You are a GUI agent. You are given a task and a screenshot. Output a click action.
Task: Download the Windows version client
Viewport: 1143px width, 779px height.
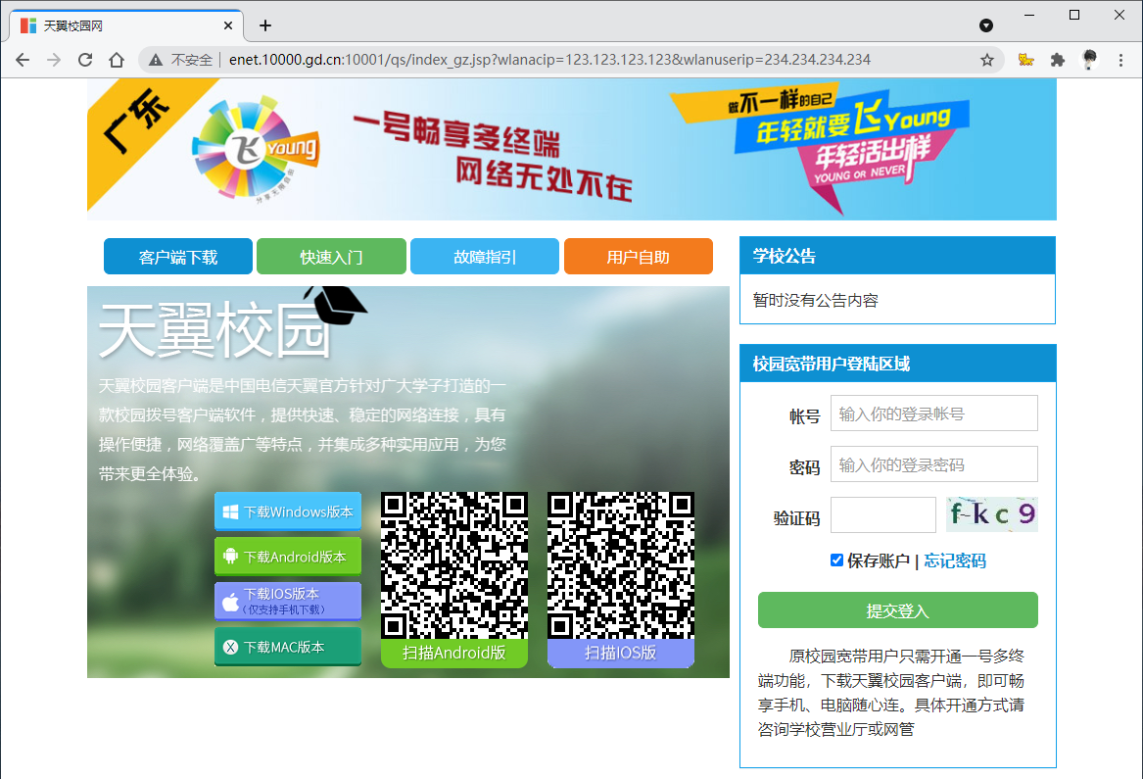pos(288,511)
